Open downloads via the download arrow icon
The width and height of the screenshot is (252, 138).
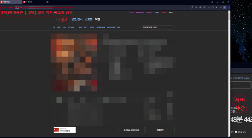coord(216,8)
